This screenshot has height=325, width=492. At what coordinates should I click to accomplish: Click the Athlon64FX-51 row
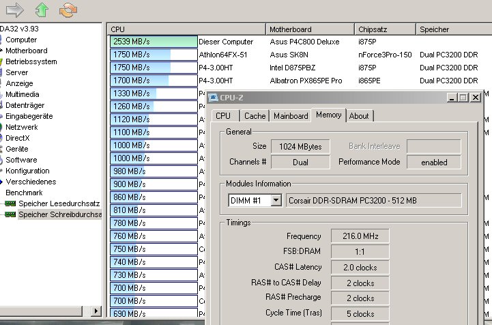223,55
